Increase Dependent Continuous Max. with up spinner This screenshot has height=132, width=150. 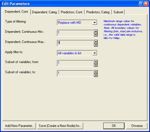point(96,42)
